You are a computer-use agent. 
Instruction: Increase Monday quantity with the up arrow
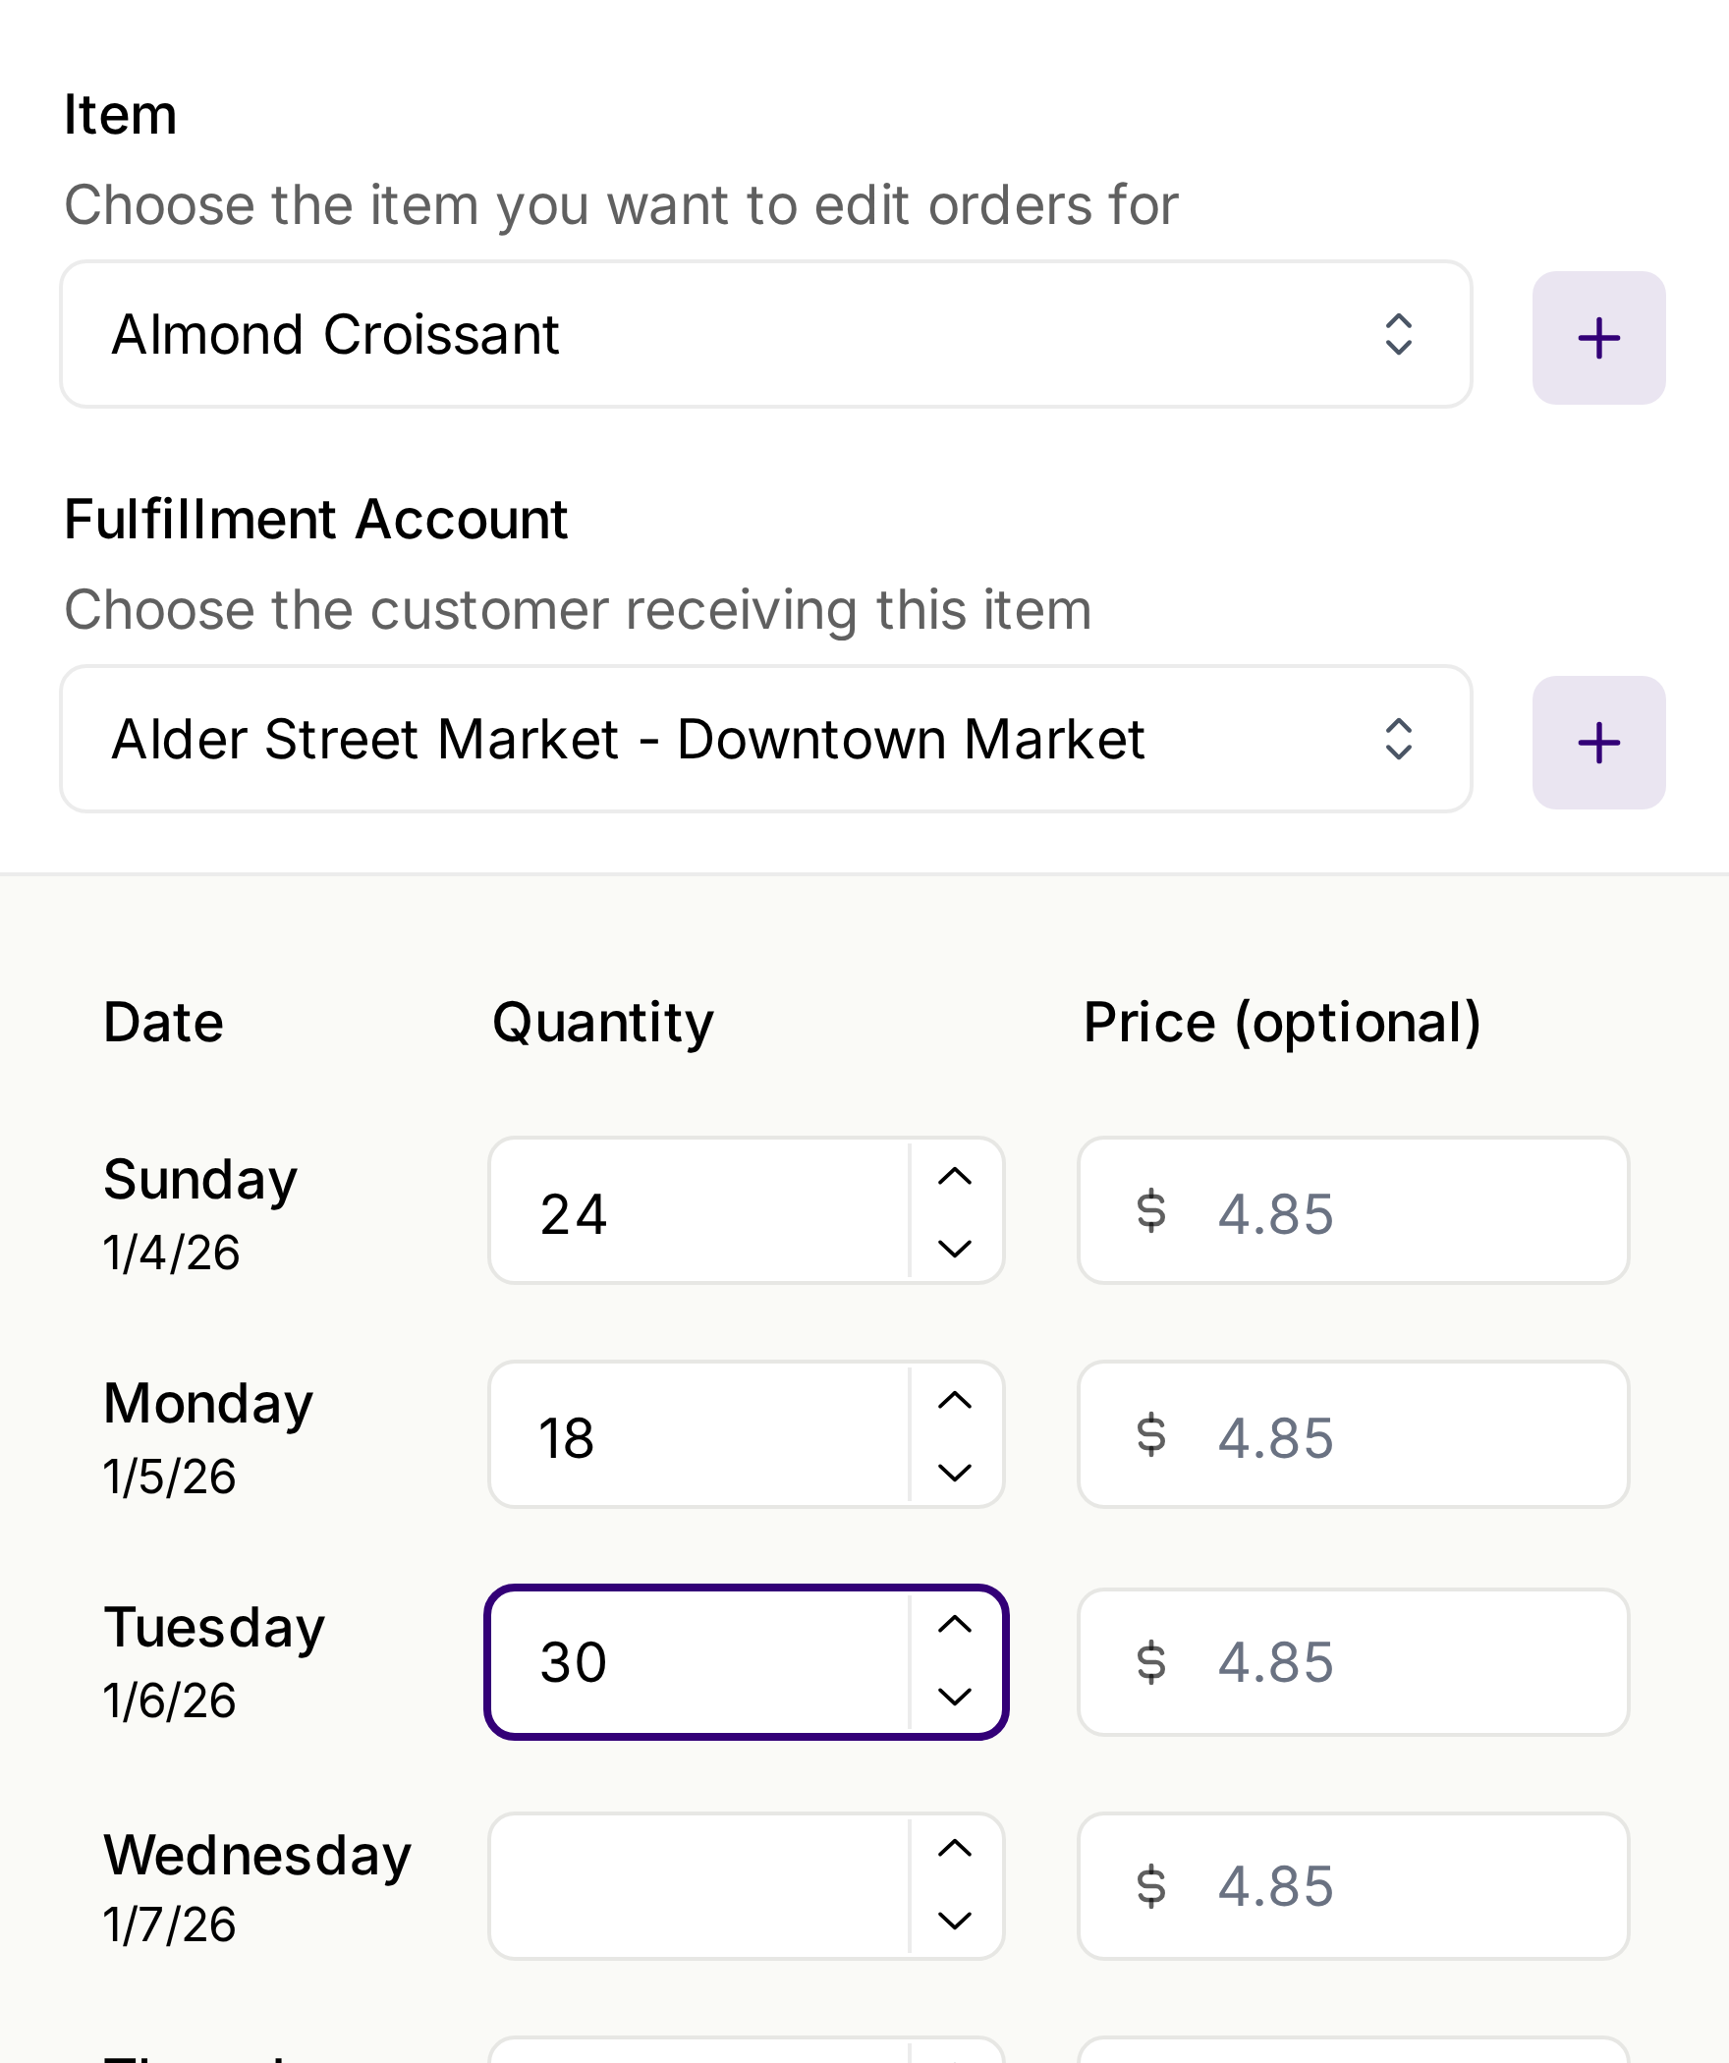click(955, 1400)
